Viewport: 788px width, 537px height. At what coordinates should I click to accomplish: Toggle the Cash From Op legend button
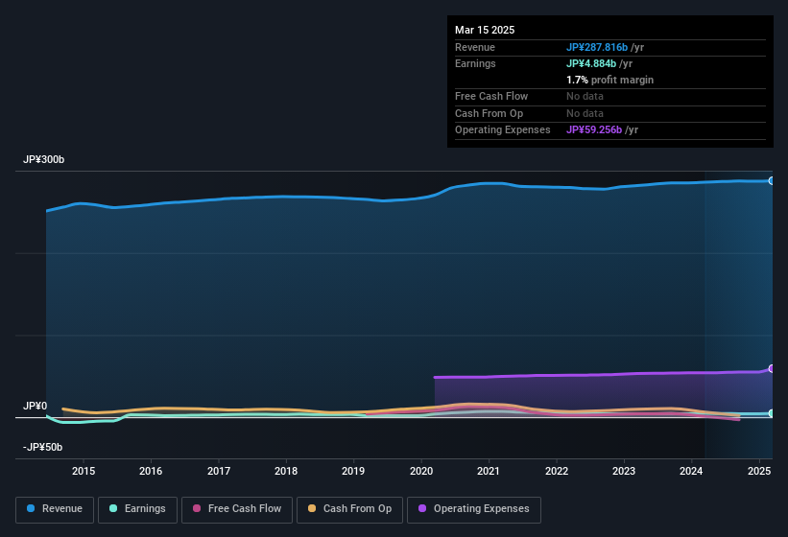click(x=349, y=509)
